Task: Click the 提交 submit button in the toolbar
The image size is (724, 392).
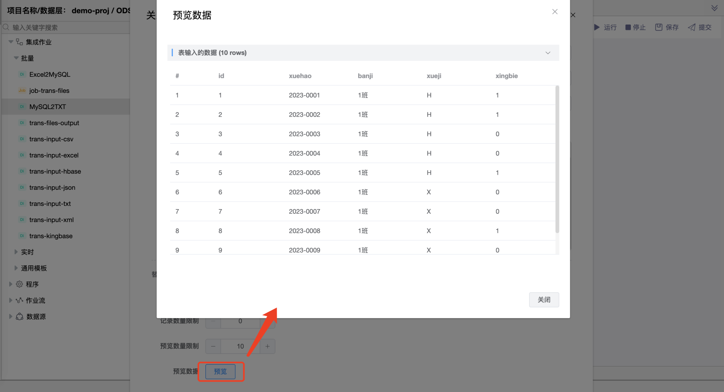Action: pos(700,27)
